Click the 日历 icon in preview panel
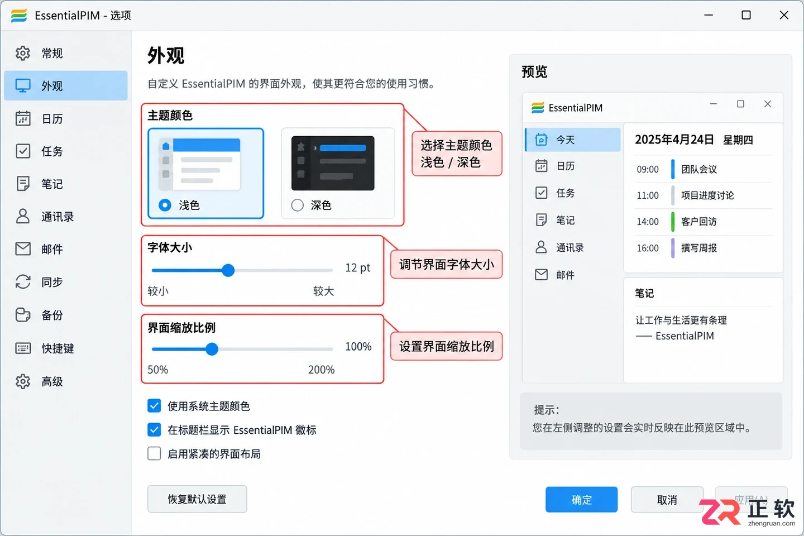This screenshot has height=536, width=804. click(x=541, y=166)
